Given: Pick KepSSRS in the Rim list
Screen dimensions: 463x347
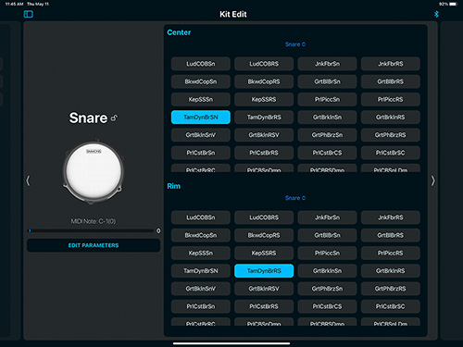Looking at the screenshot, I should click(264, 254).
